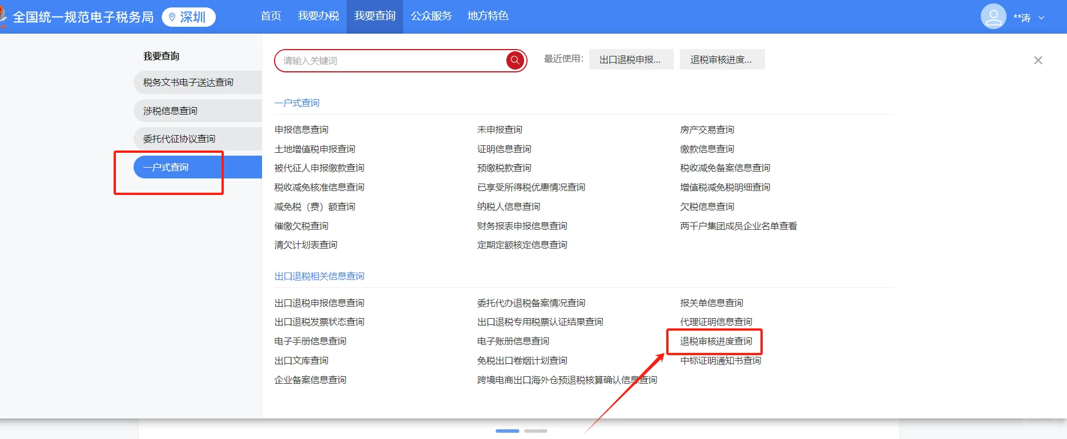Click the user avatar icon

pyautogui.click(x=993, y=17)
